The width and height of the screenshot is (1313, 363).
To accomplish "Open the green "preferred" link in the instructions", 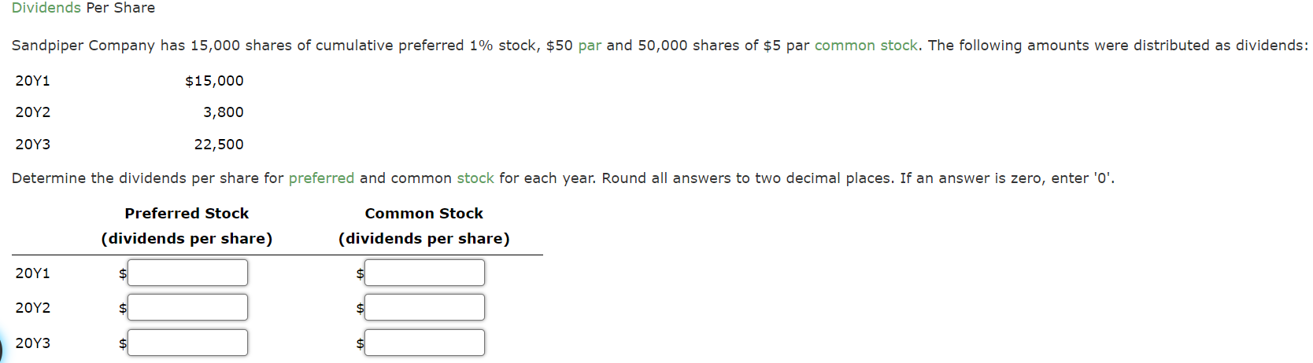I will click(321, 178).
